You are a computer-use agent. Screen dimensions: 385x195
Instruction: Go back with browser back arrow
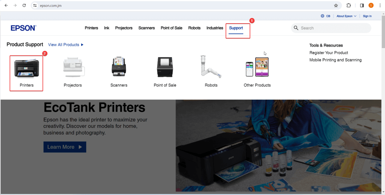6,5
